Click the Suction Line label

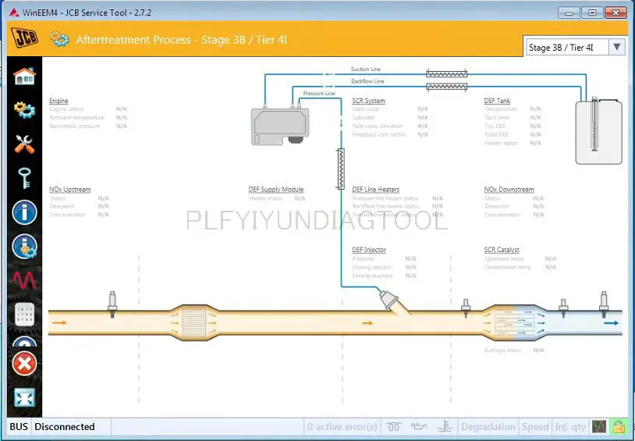coord(366,69)
